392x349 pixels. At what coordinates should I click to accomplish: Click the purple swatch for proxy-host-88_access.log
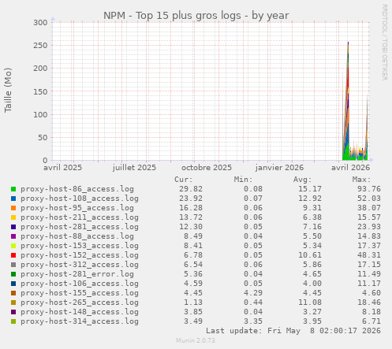pos(13,236)
